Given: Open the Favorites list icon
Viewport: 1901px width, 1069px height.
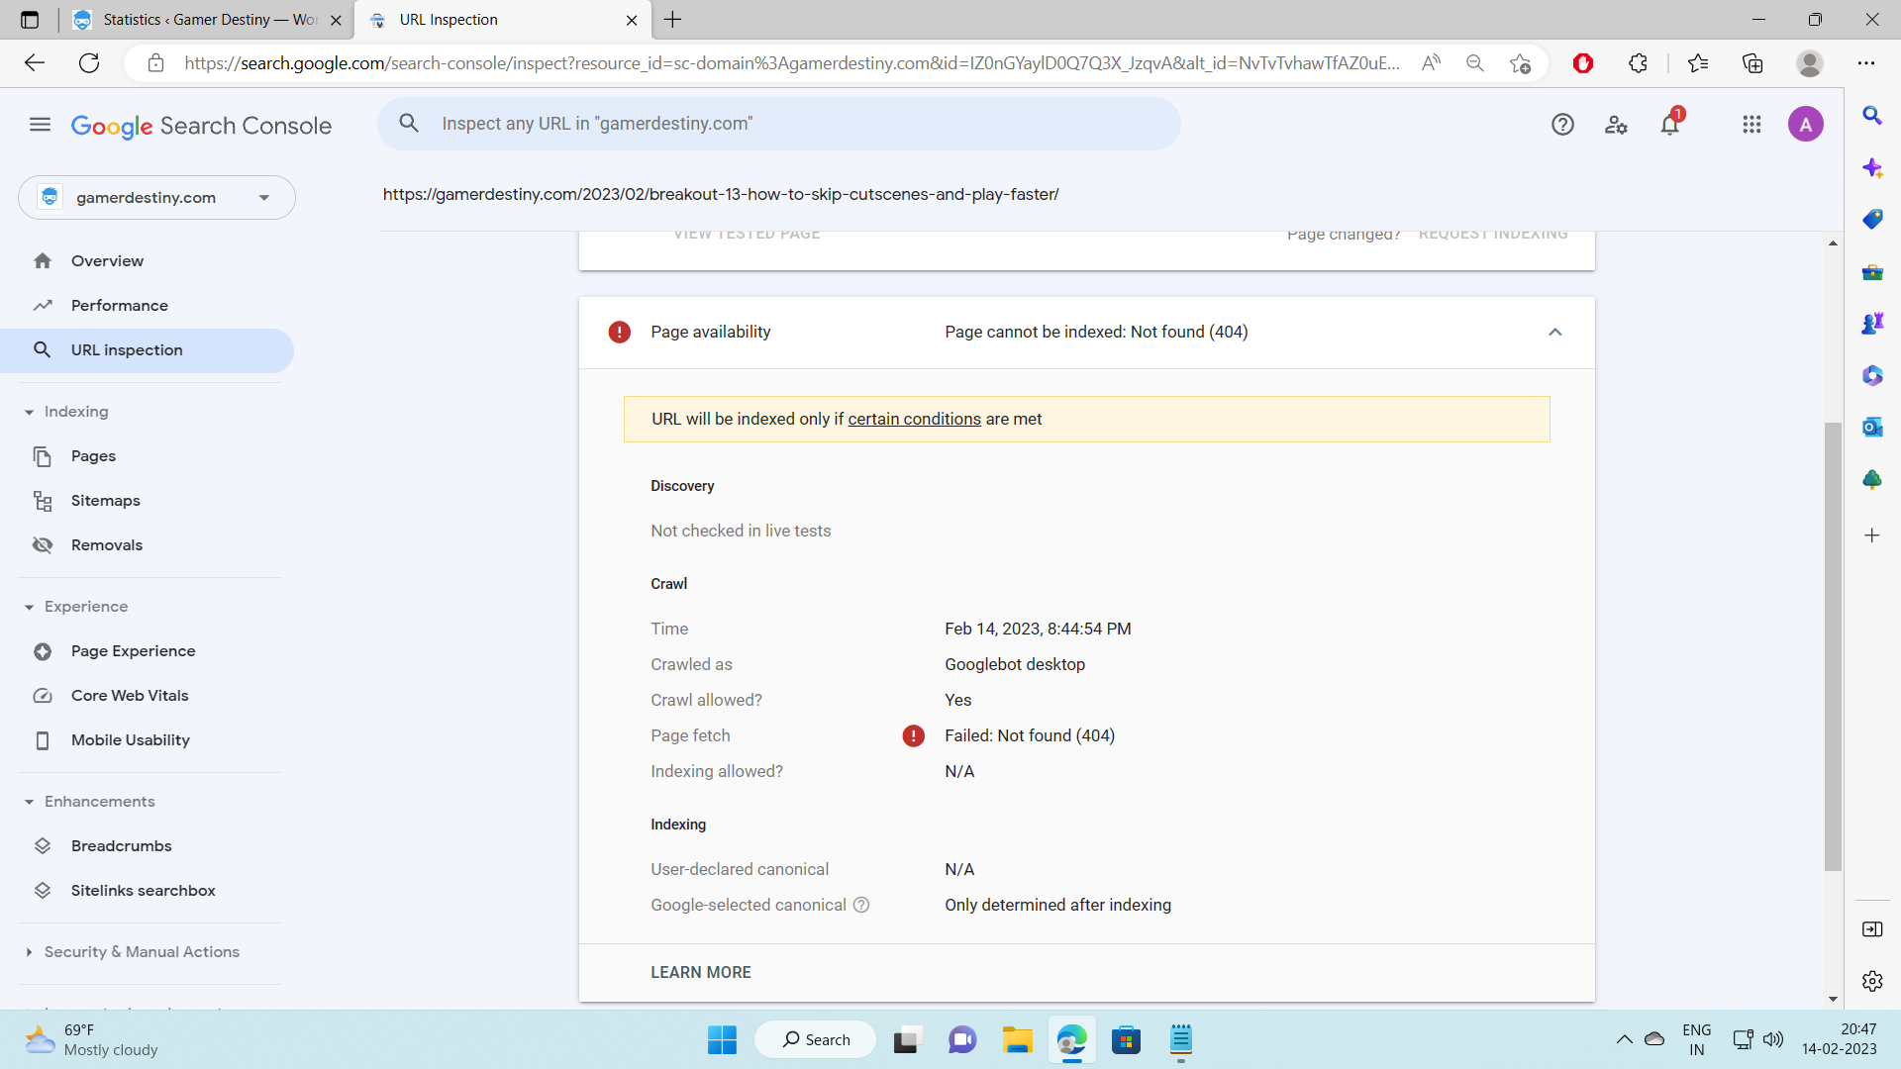Looking at the screenshot, I should [x=1698, y=63].
